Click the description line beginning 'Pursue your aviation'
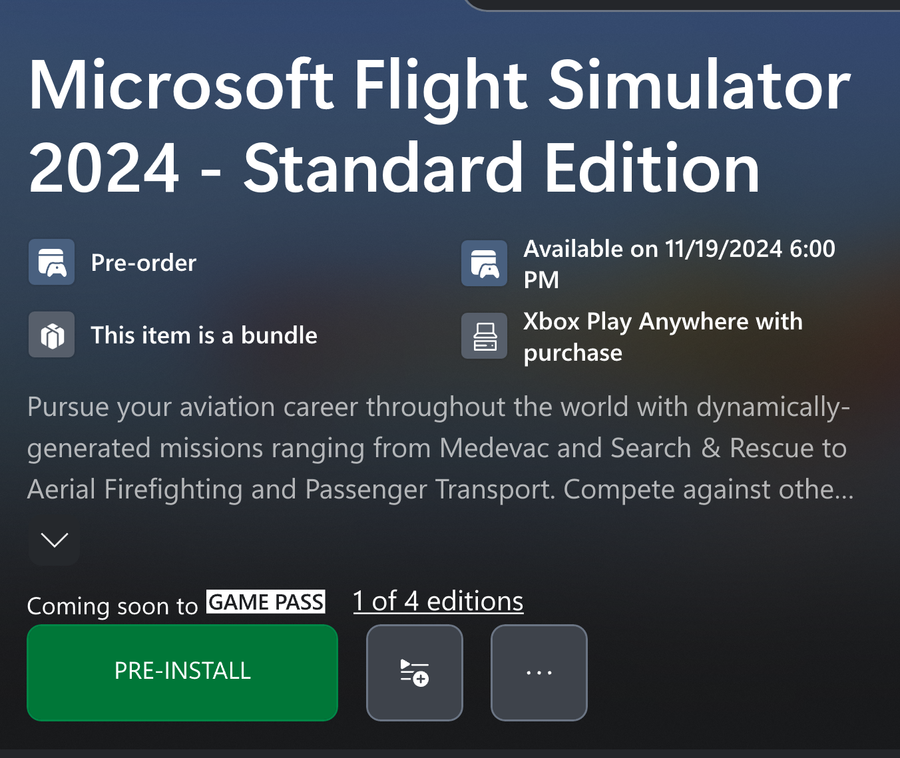 439,407
